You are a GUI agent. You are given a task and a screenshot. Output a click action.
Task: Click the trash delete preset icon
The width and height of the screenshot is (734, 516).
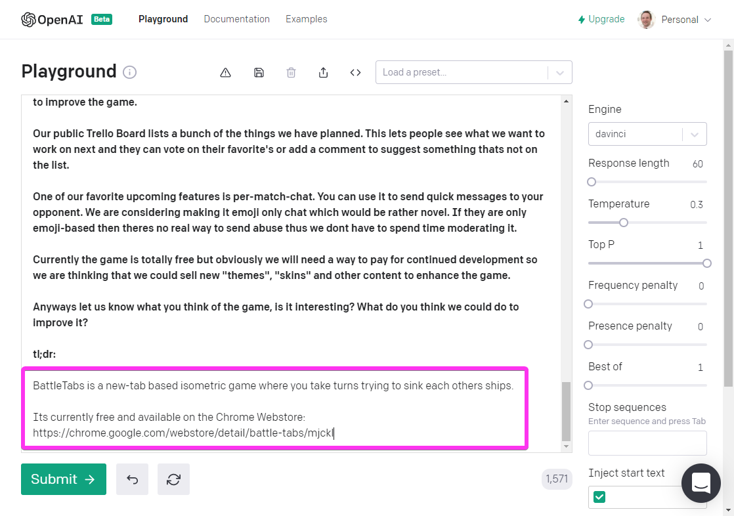click(291, 72)
